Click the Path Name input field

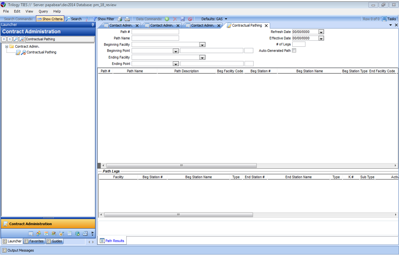coord(155,38)
